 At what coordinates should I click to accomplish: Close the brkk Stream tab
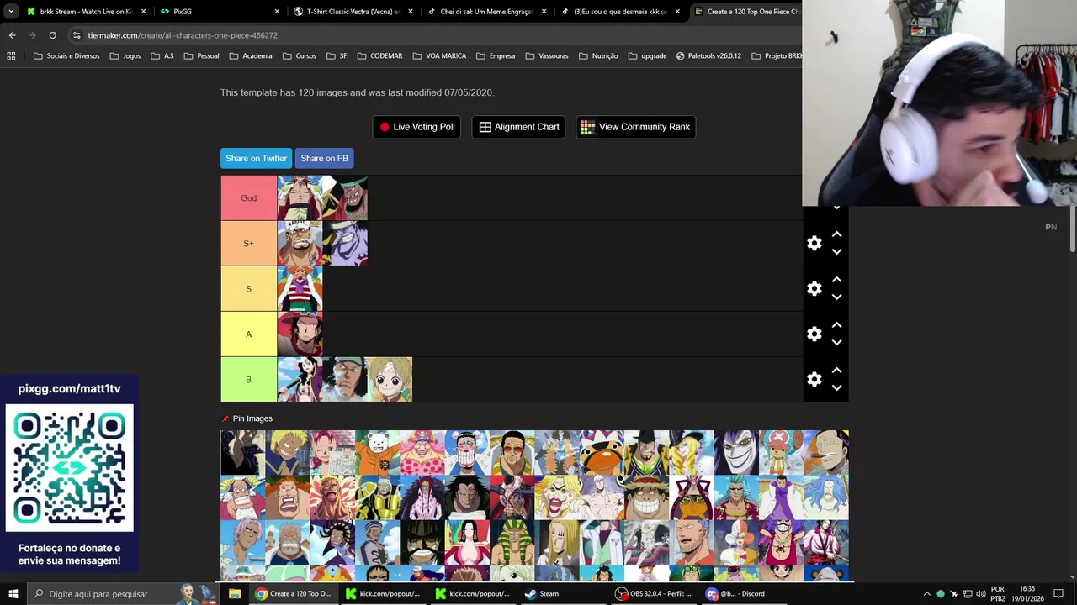coord(143,12)
